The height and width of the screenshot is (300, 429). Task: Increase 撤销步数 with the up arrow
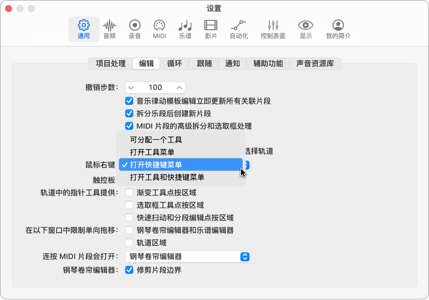[178, 87]
